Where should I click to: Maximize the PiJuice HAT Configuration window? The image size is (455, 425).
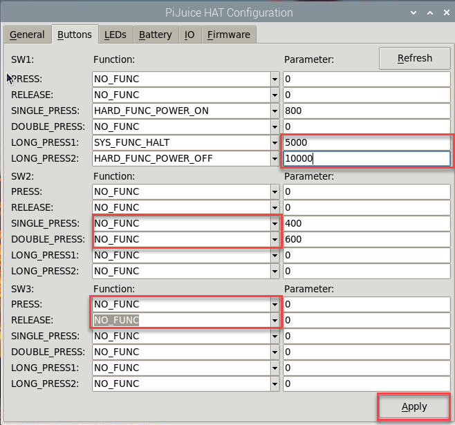click(430, 12)
